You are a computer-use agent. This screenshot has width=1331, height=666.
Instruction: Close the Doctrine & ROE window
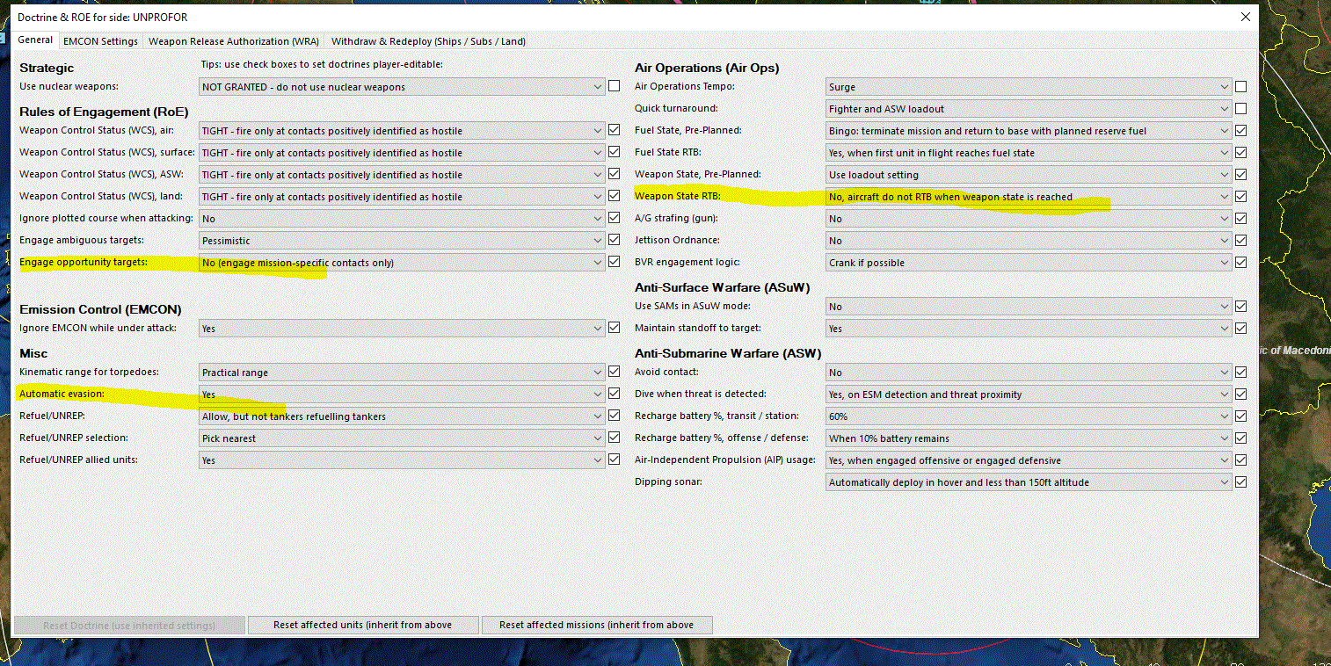(1245, 17)
